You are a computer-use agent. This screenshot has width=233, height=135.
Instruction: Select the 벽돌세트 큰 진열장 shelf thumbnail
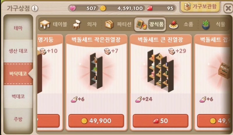pos(160,71)
